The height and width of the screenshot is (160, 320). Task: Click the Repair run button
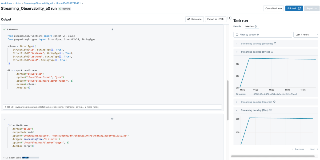point(311,8)
